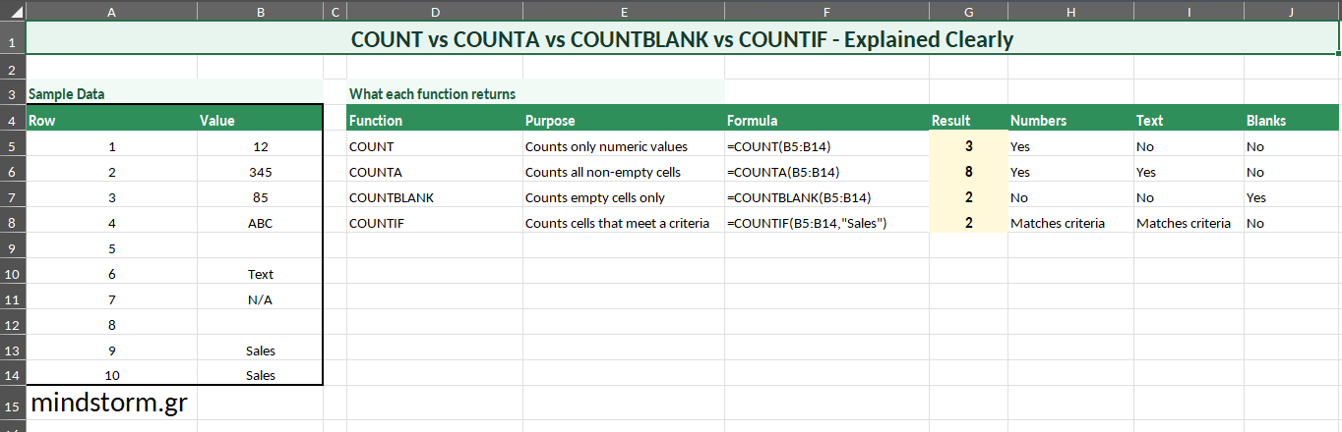Select the cell containing ABC
Screen dimensions: 1342x432
click(x=260, y=223)
